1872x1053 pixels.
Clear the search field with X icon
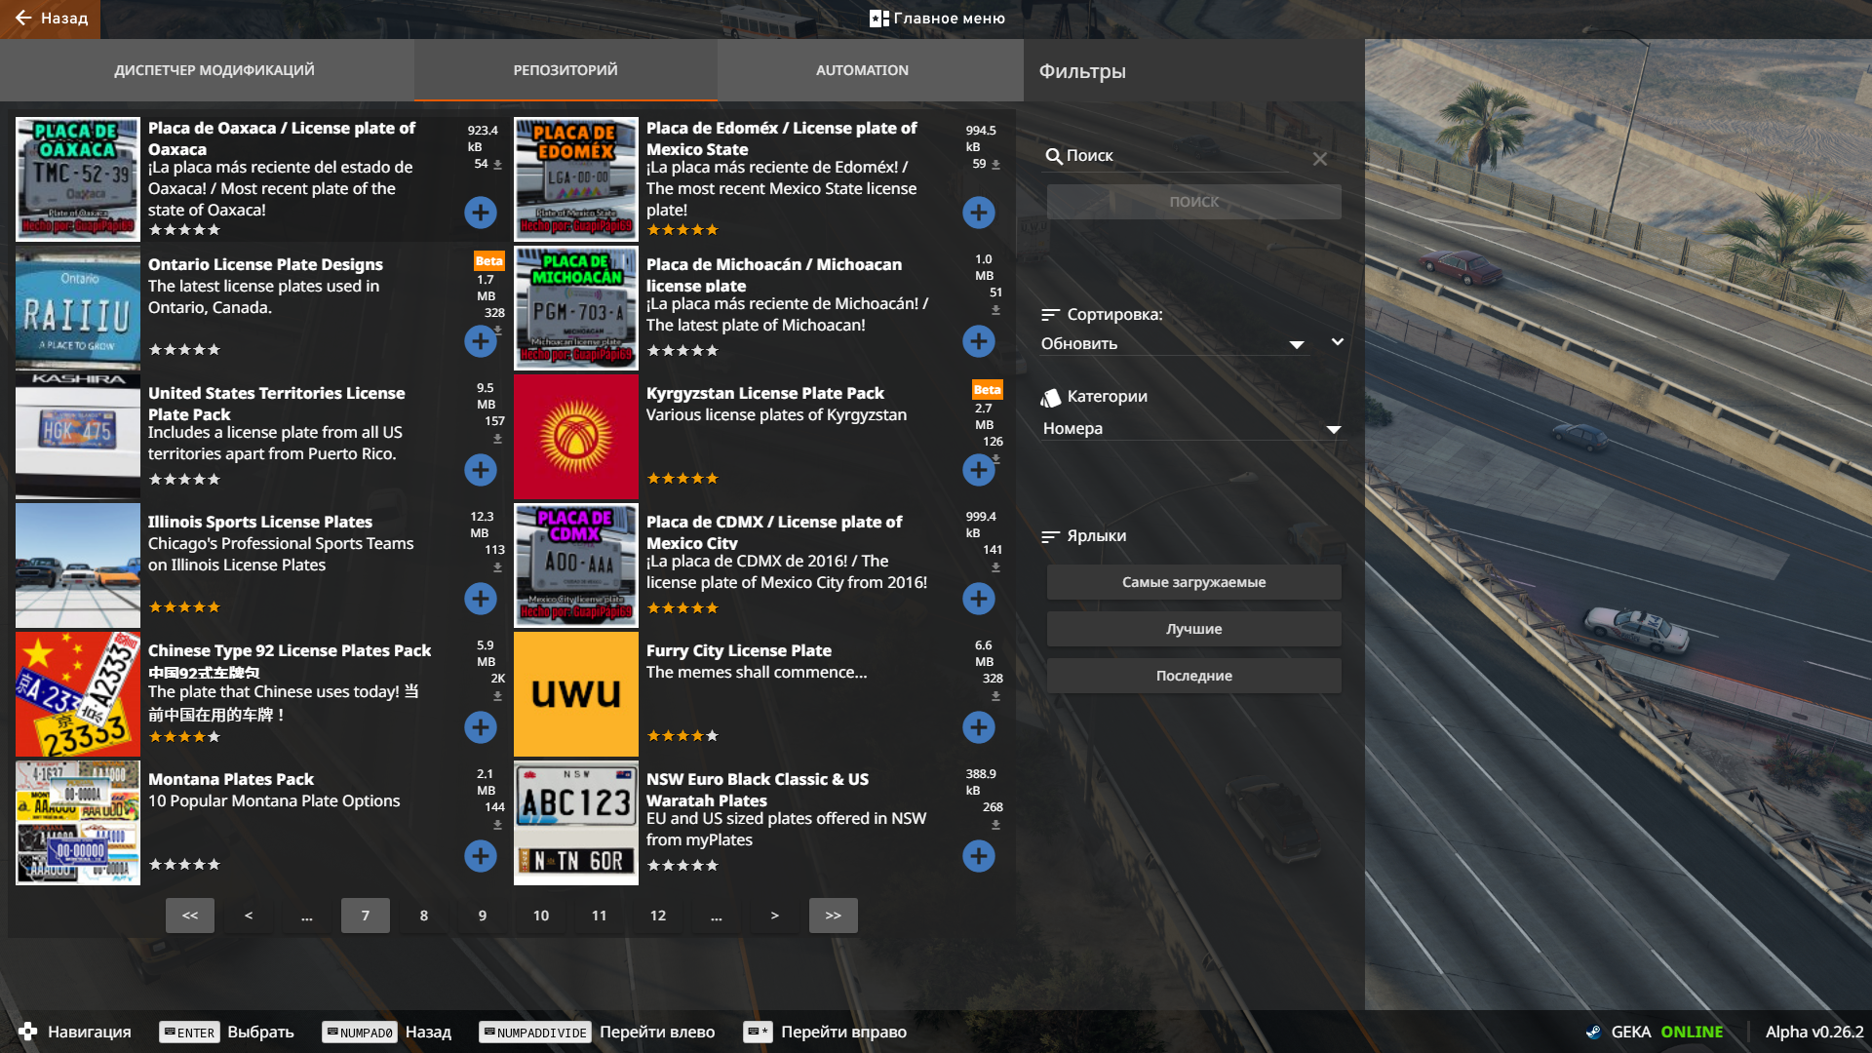[1319, 159]
